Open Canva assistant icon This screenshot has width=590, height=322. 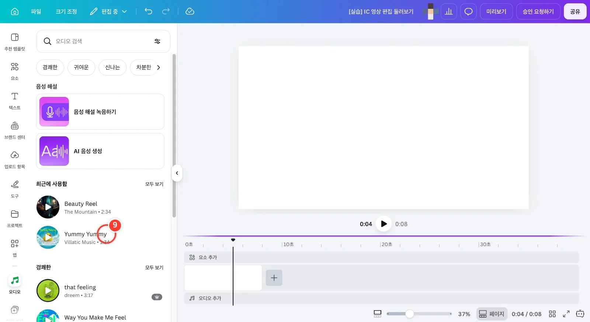pyautogui.click(x=580, y=314)
